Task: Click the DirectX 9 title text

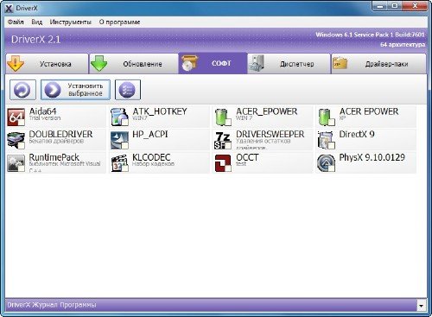Action: click(x=357, y=134)
